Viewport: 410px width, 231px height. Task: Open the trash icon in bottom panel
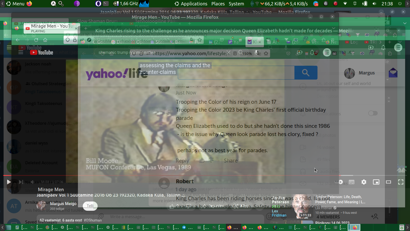point(402,227)
